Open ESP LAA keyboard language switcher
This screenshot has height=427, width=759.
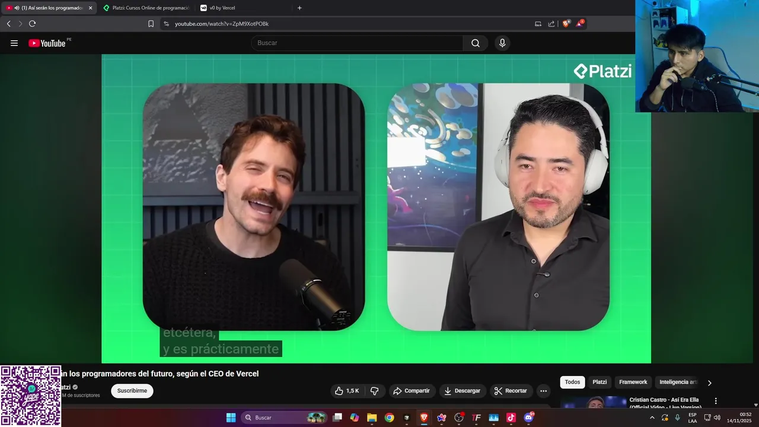coord(693,418)
